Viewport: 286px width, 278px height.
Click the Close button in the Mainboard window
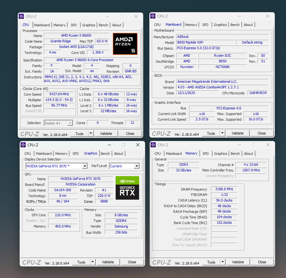click(x=262, y=133)
